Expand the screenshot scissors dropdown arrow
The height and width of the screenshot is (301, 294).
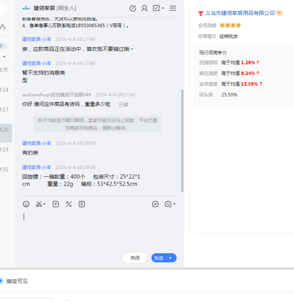pyautogui.click(x=44, y=204)
